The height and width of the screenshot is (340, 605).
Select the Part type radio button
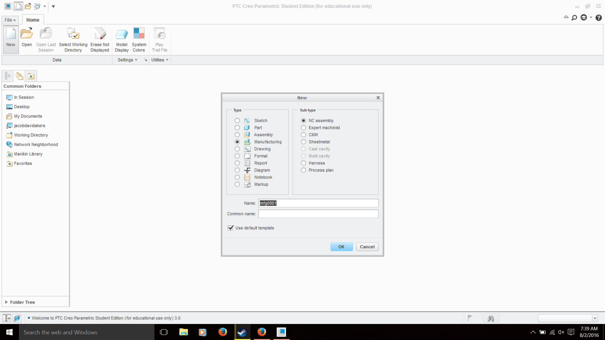237,127
